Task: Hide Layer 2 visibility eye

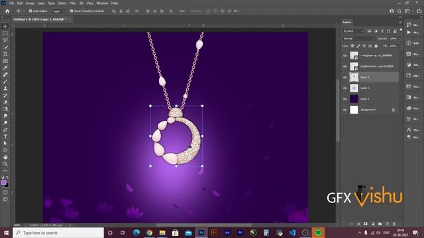Action: pyautogui.click(x=344, y=88)
